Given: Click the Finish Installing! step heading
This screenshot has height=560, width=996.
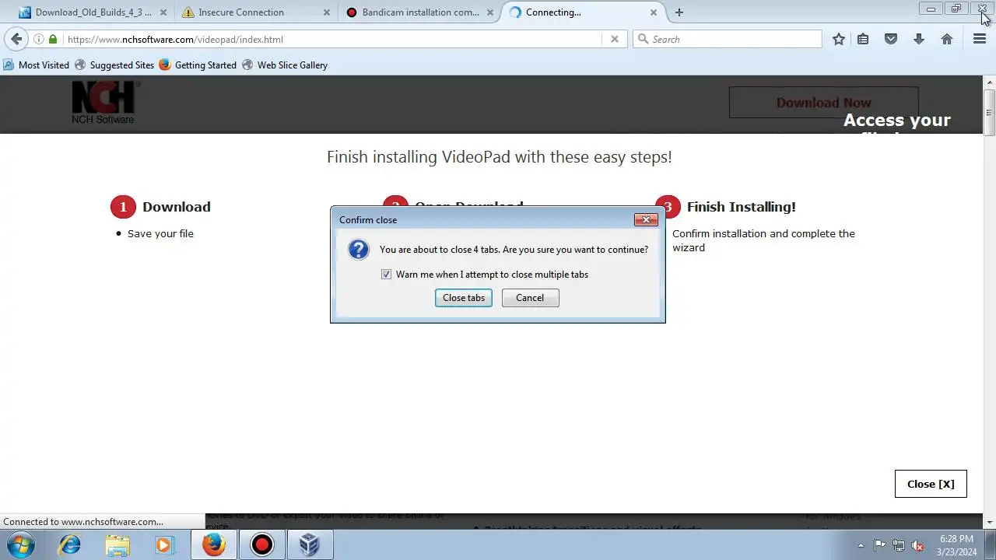Looking at the screenshot, I should point(741,207).
